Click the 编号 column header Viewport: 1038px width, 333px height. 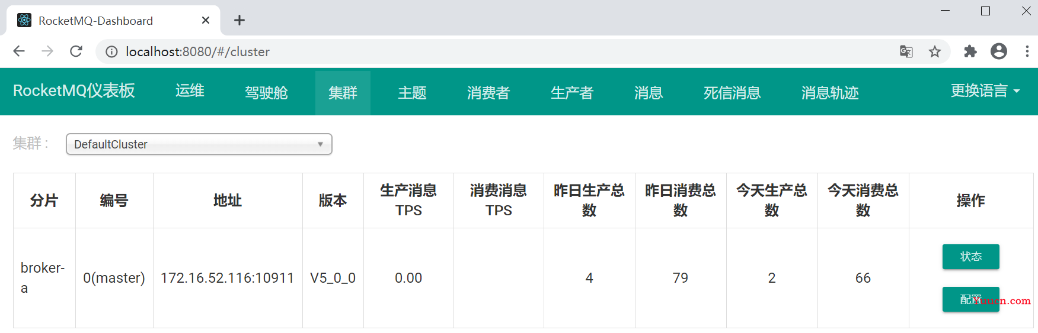point(114,201)
